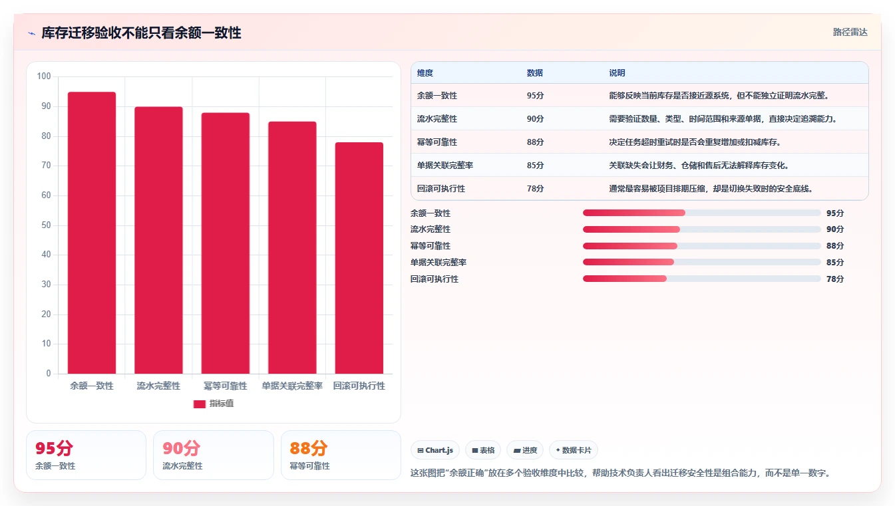Click the 回滚可执行性 bar in the chart

[359, 258]
